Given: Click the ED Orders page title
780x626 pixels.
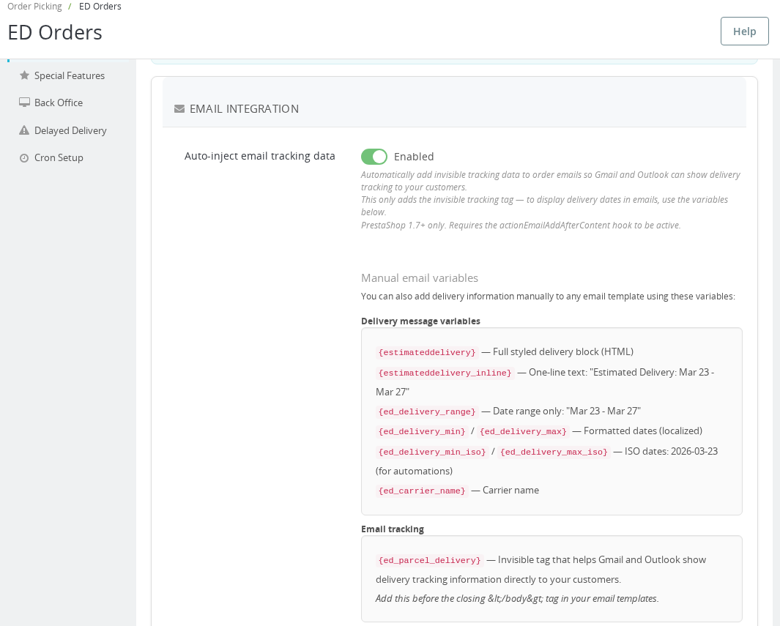Looking at the screenshot, I should coord(55,32).
